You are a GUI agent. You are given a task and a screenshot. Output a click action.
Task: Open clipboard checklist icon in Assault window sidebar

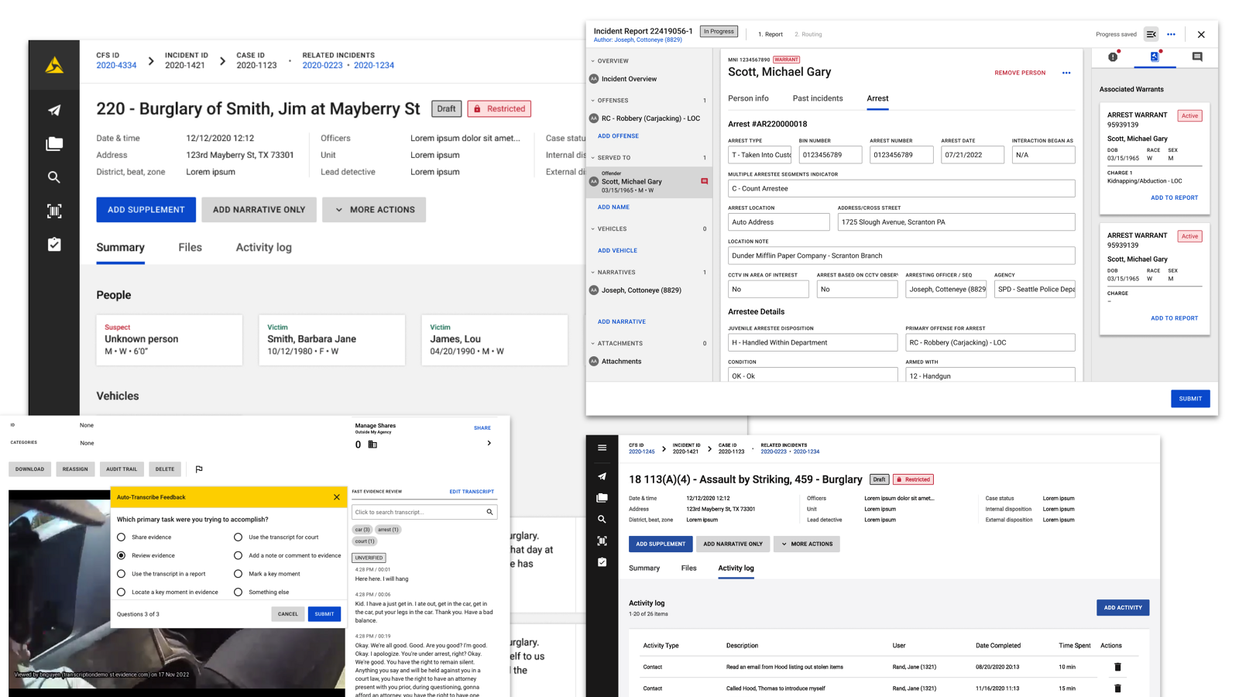602,562
